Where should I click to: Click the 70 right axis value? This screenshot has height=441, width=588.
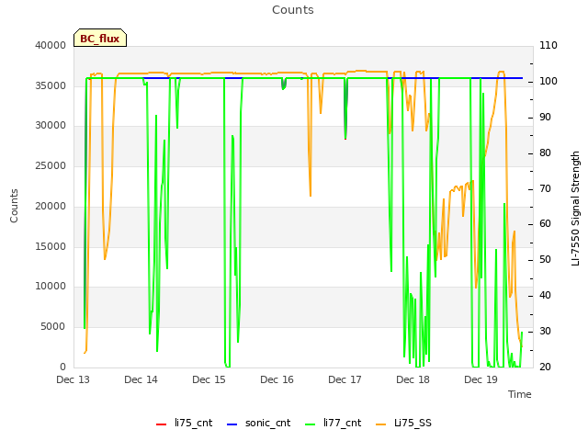tap(545, 189)
